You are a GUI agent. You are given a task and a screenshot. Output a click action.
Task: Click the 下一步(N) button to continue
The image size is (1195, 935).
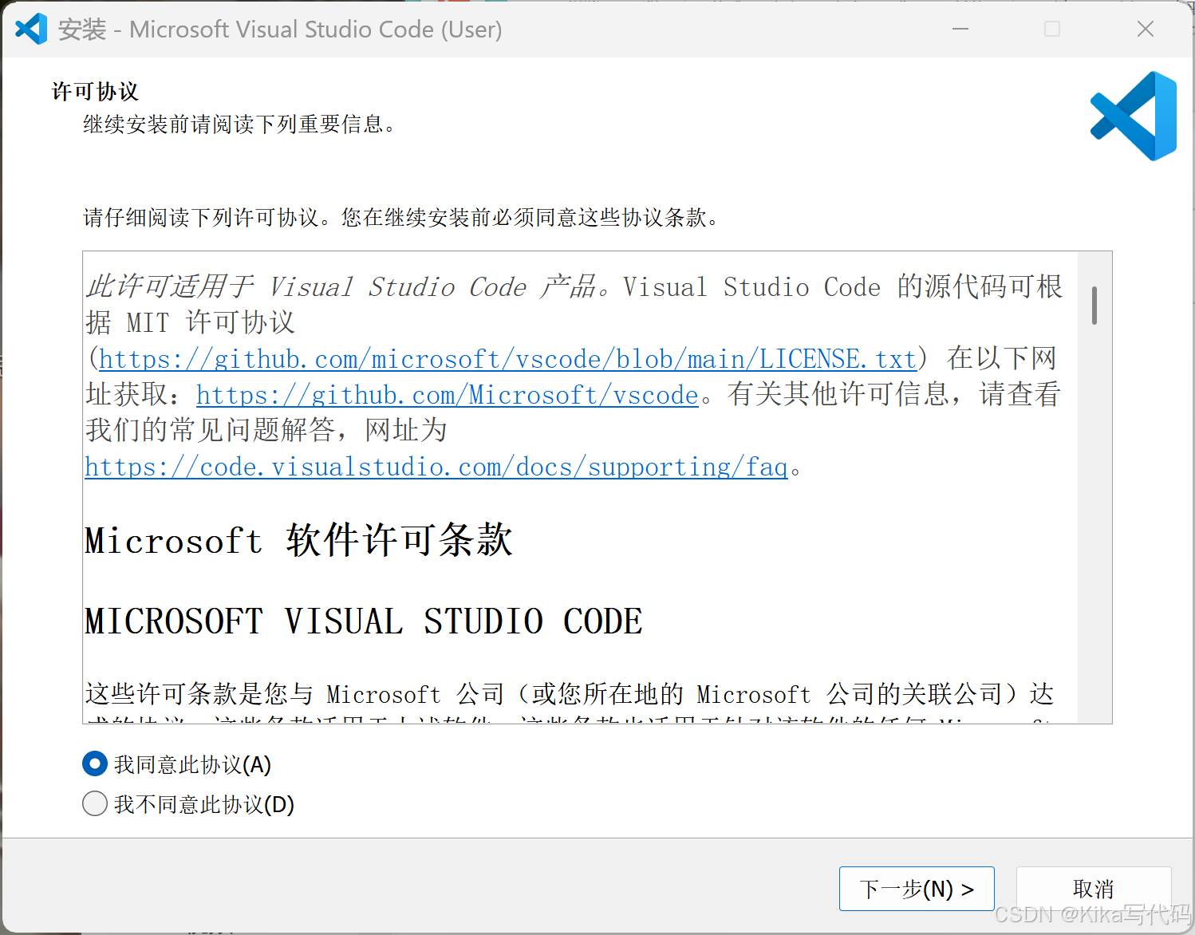(916, 888)
